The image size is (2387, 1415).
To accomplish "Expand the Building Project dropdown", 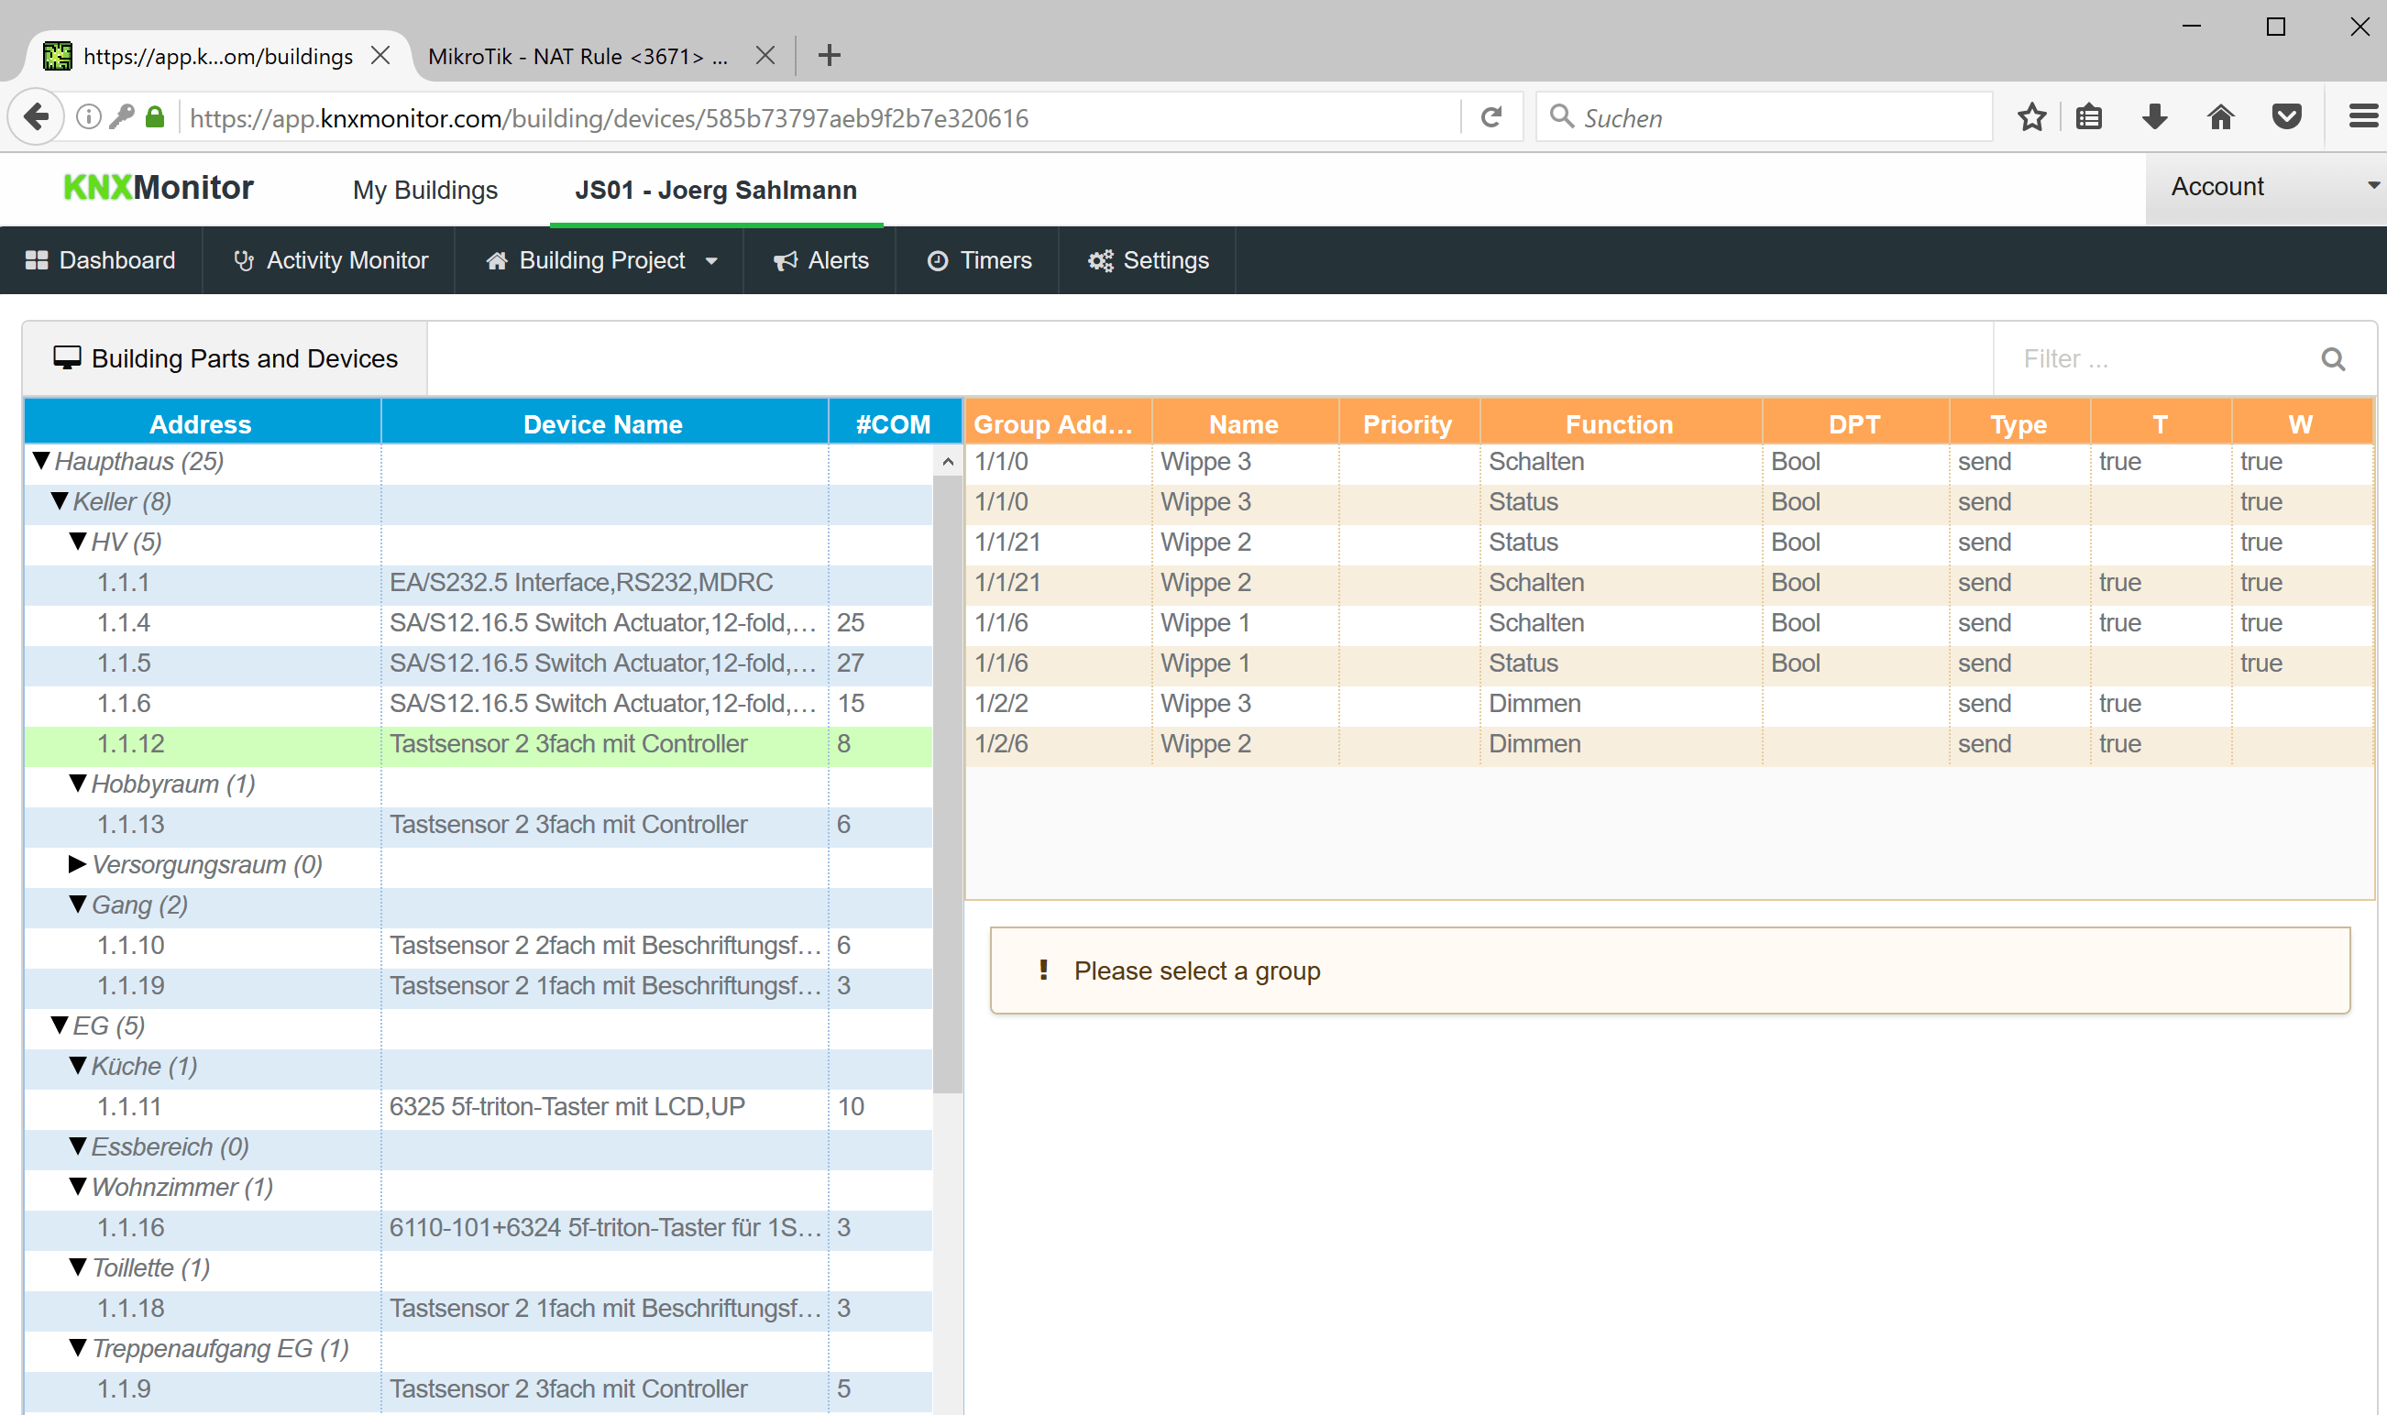I will pos(600,260).
